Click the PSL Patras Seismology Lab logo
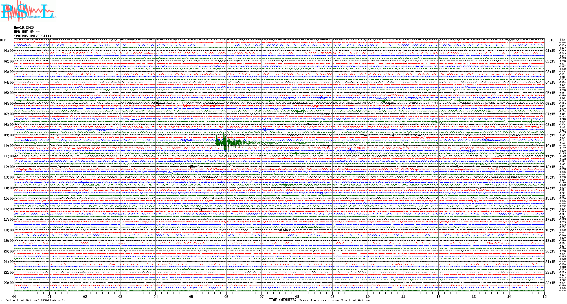This screenshot has height=304, width=567. click(28, 11)
